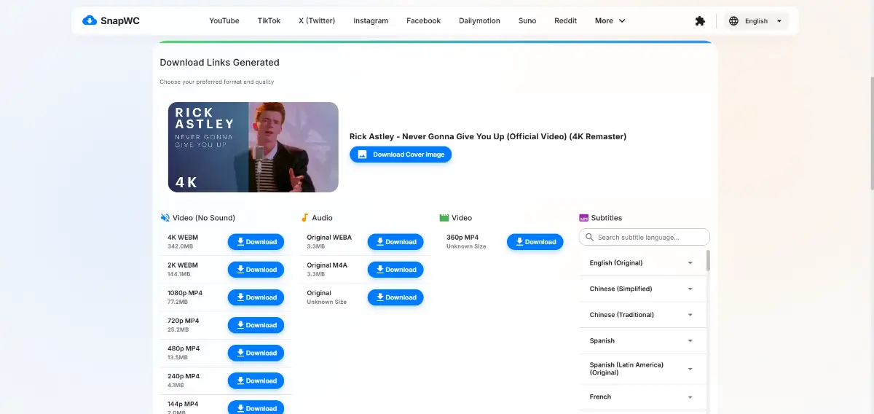
Task: Expand English (Original) subtitle options
Action: (690, 263)
